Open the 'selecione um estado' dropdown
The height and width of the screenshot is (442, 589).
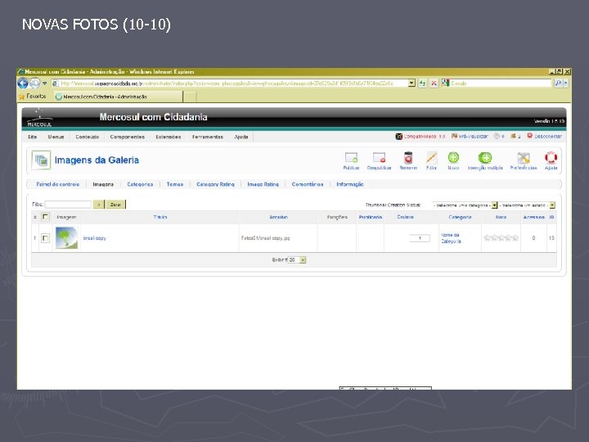527,205
